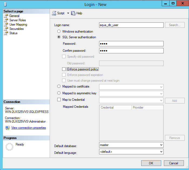Open the Server Roles page icon
The height and width of the screenshot is (170, 189).
click(6, 20)
